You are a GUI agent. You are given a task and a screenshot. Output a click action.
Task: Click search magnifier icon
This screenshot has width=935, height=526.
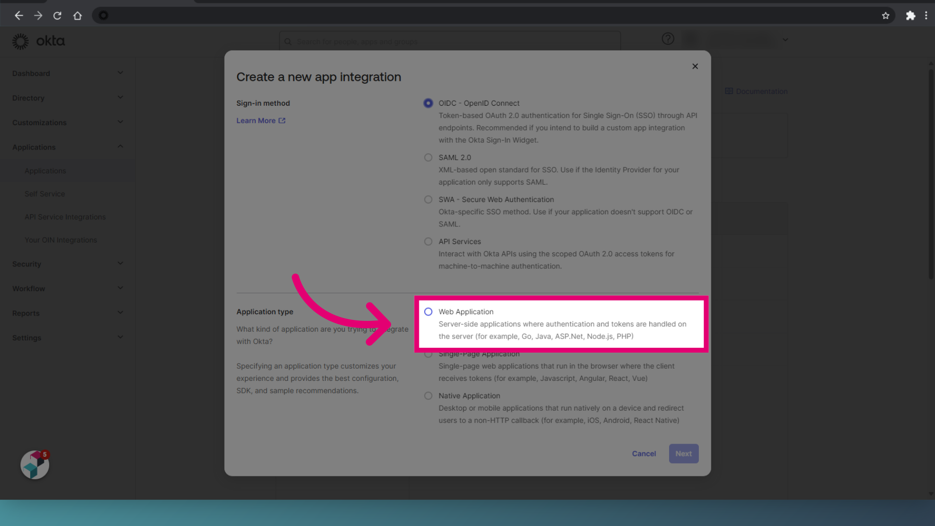(288, 42)
